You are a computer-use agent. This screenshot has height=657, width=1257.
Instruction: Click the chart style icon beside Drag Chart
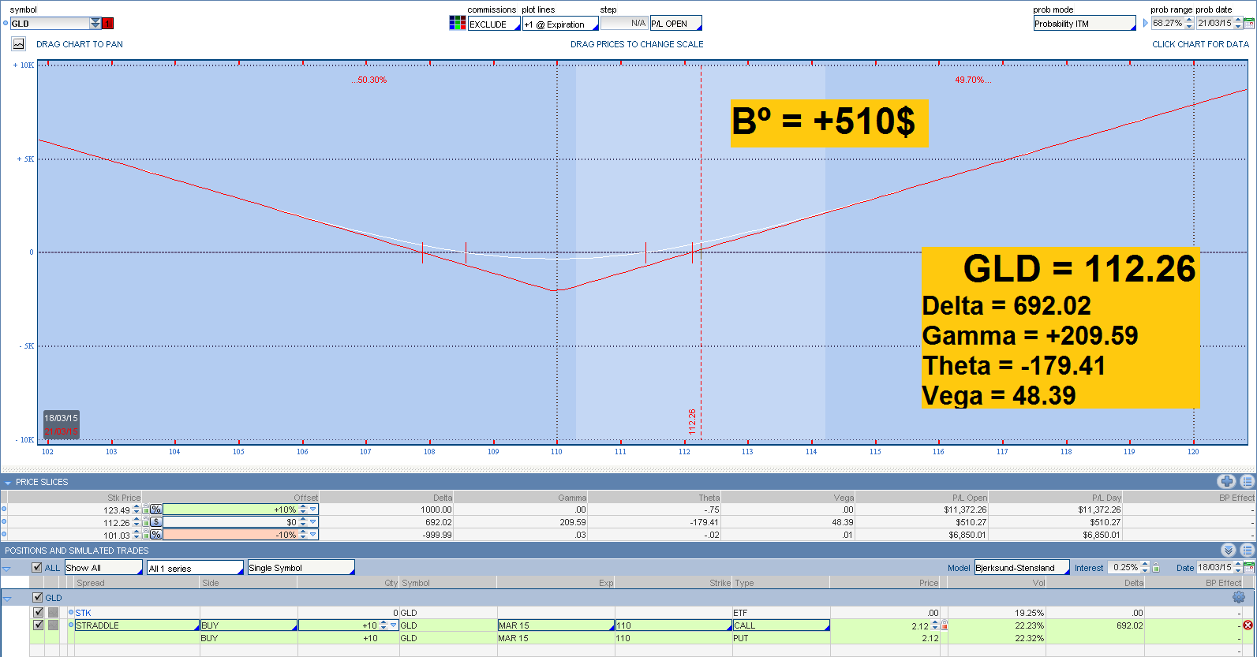[x=19, y=44]
